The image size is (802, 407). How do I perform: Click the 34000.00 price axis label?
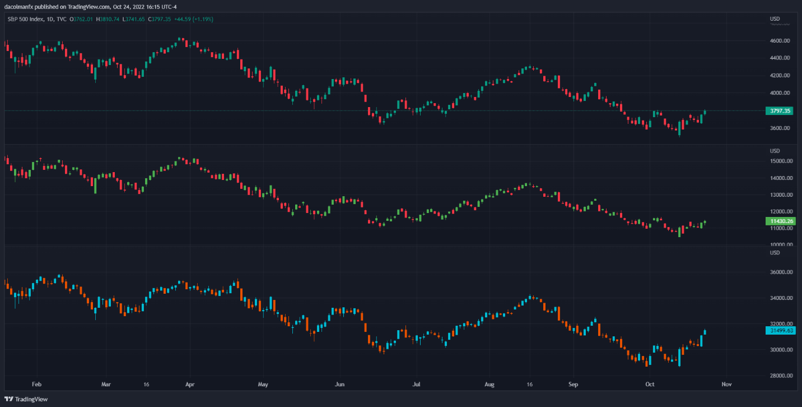[781, 298]
